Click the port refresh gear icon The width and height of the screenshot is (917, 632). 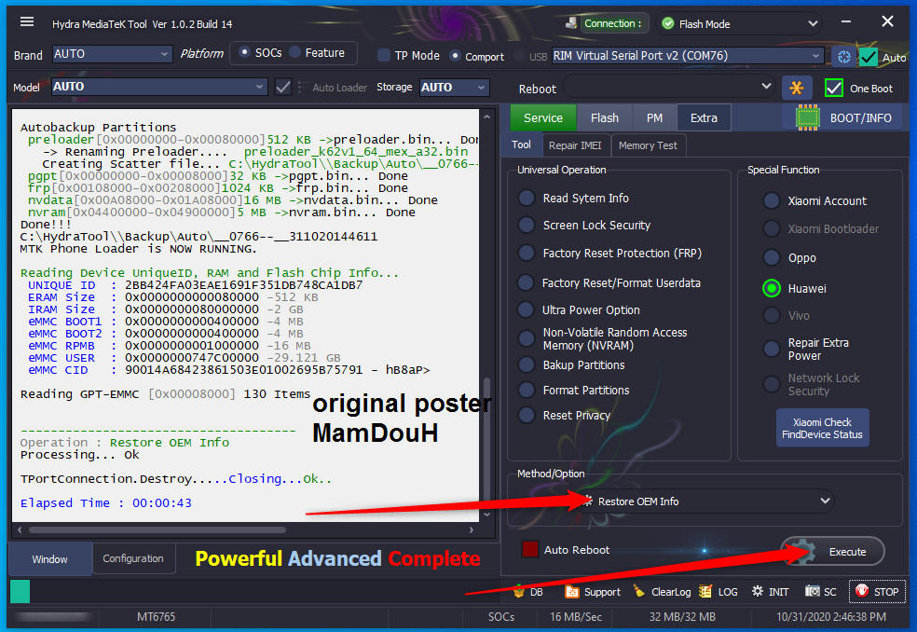pos(842,57)
